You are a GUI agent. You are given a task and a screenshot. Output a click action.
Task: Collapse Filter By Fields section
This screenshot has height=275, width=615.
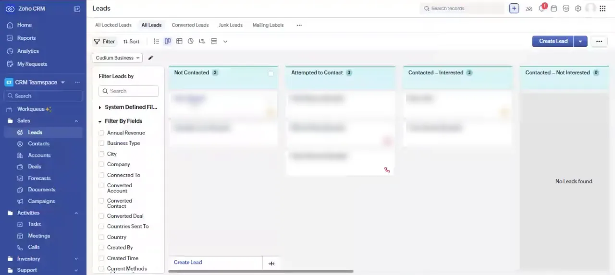(100, 121)
